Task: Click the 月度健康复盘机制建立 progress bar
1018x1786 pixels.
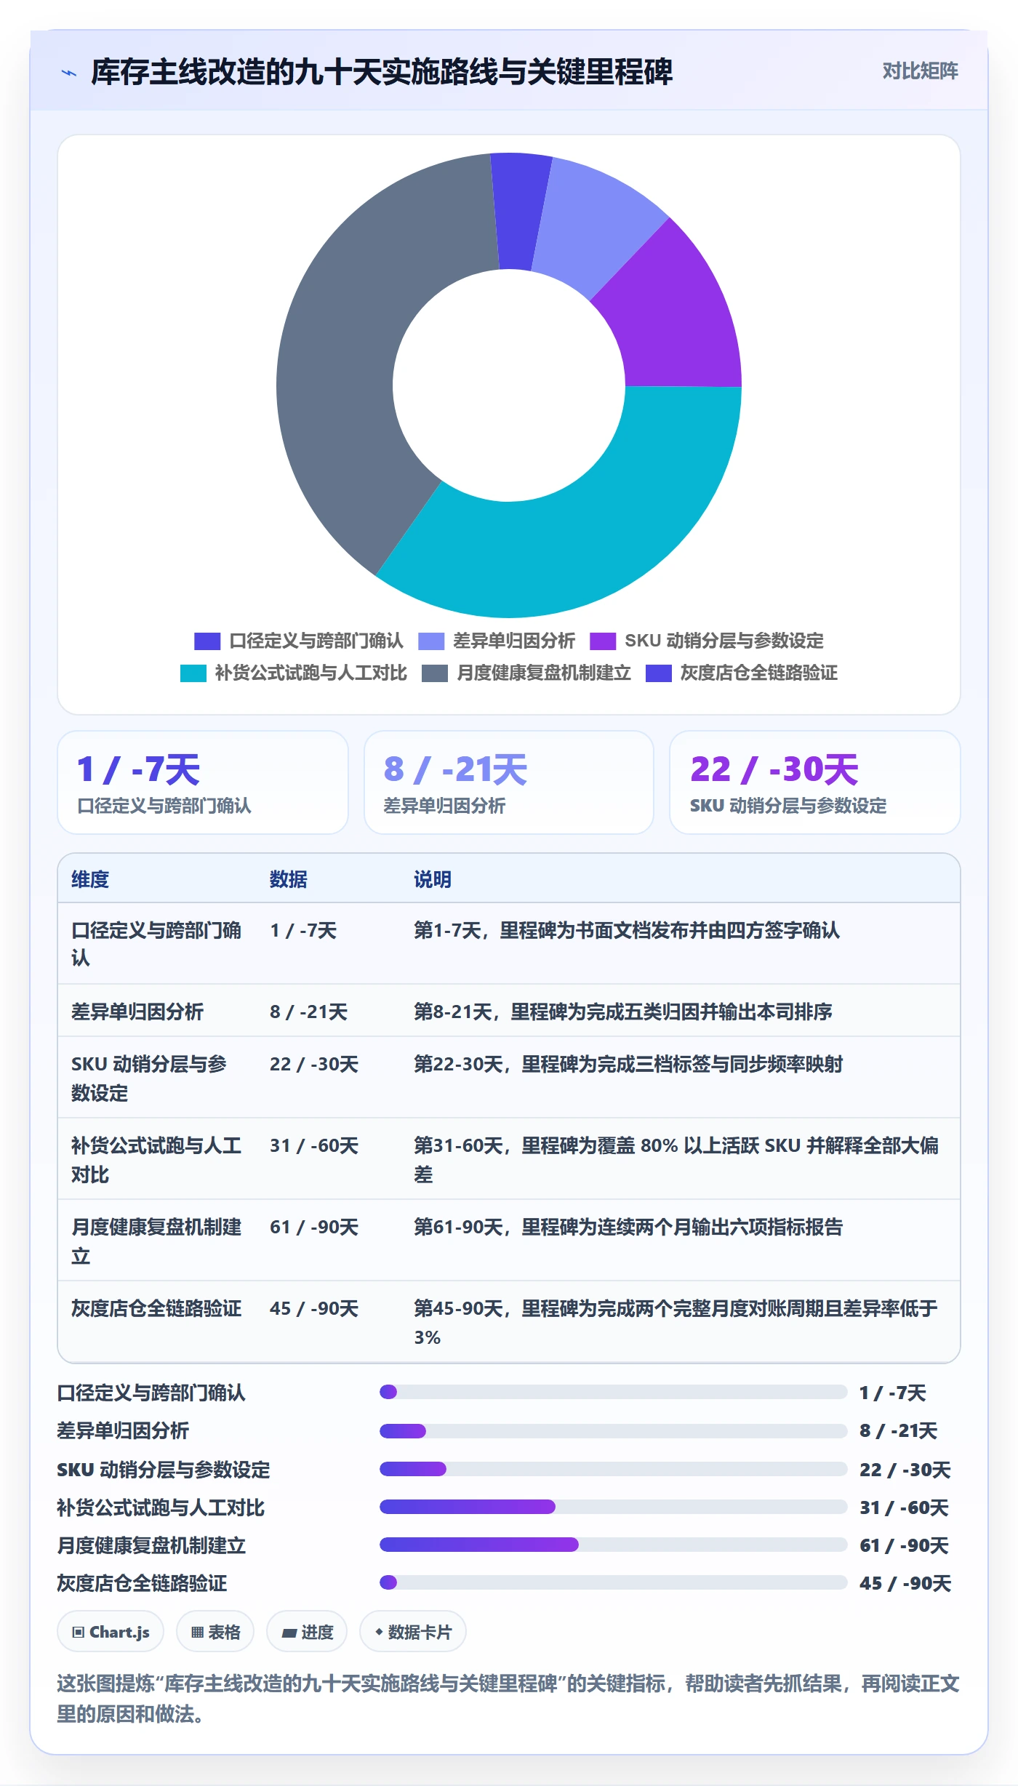Action: (x=613, y=1545)
